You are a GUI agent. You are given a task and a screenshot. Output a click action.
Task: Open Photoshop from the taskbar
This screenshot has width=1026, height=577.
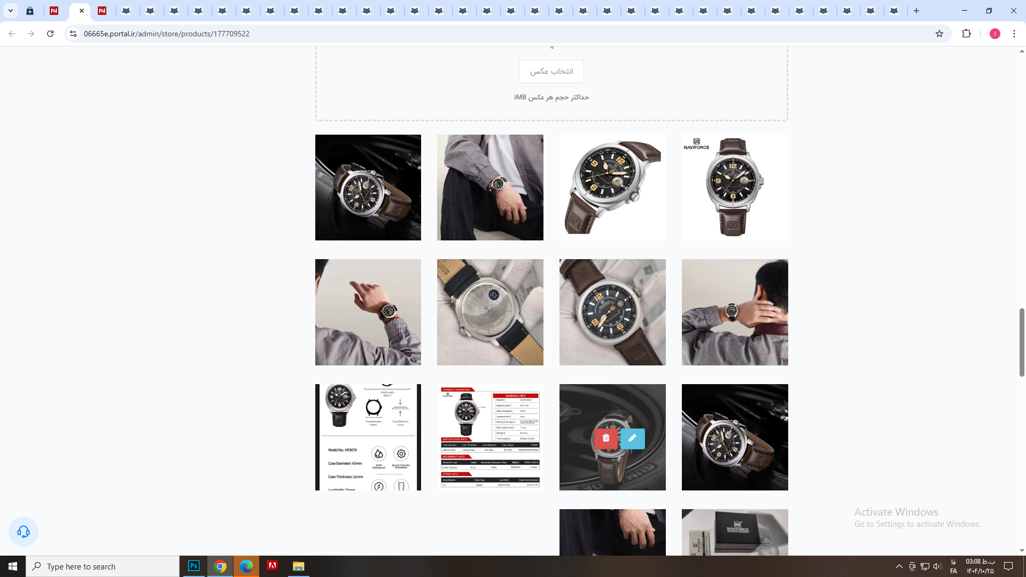194,566
